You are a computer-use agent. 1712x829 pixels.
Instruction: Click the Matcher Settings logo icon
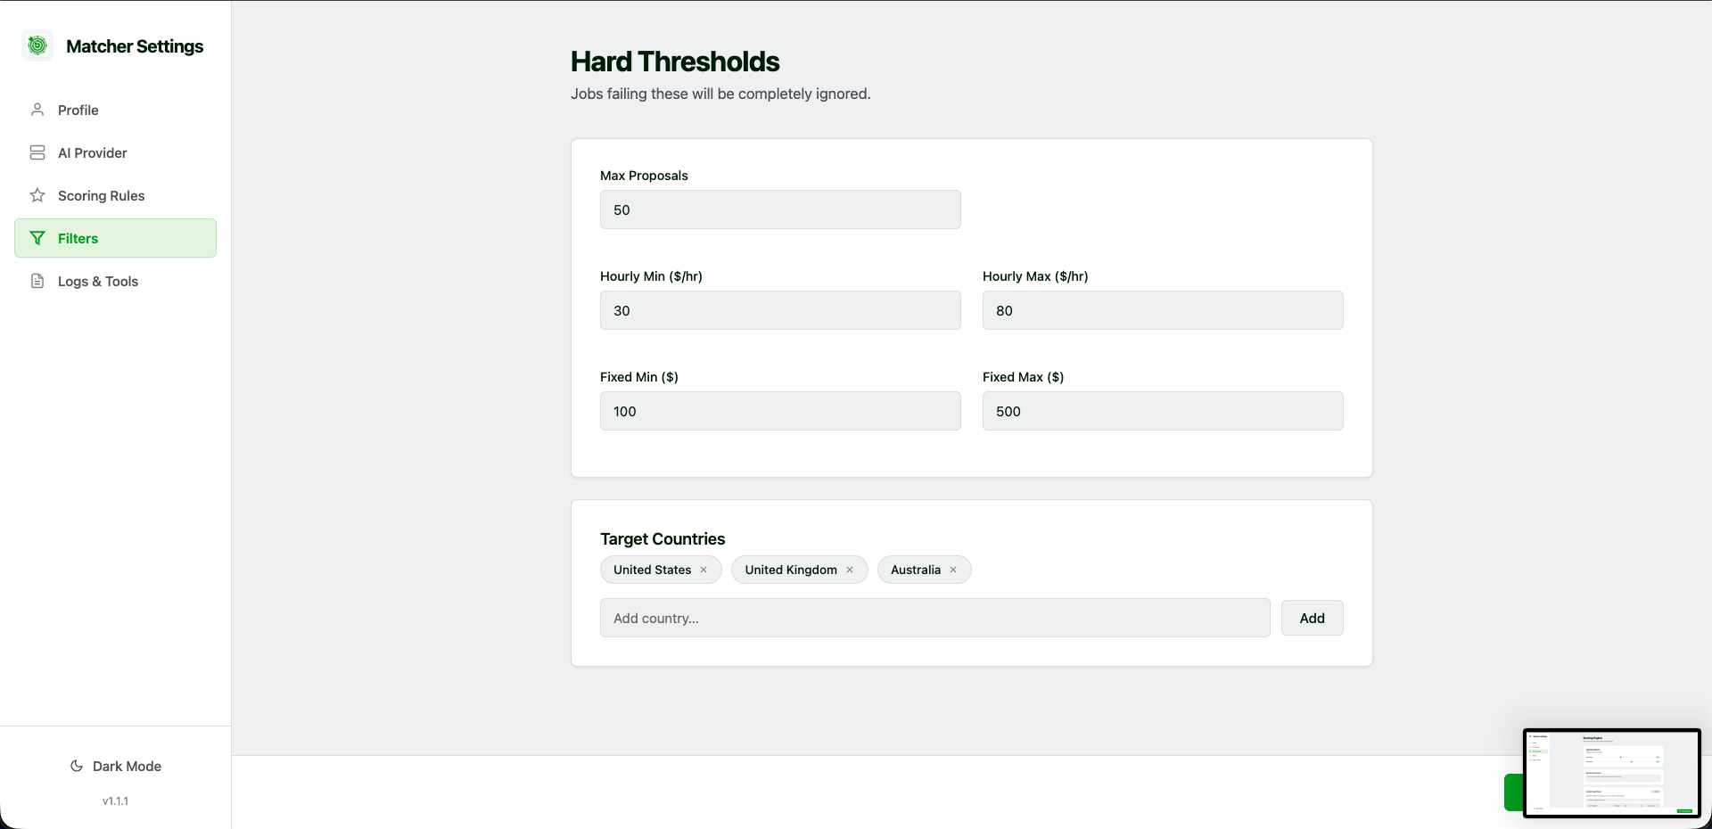[x=37, y=45]
